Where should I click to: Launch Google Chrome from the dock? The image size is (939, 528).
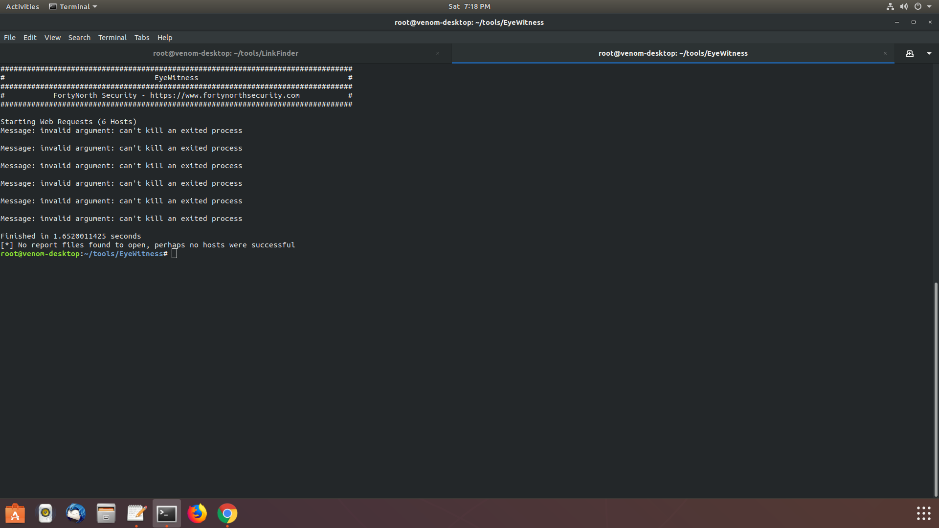pyautogui.click(x=227, y=514)
